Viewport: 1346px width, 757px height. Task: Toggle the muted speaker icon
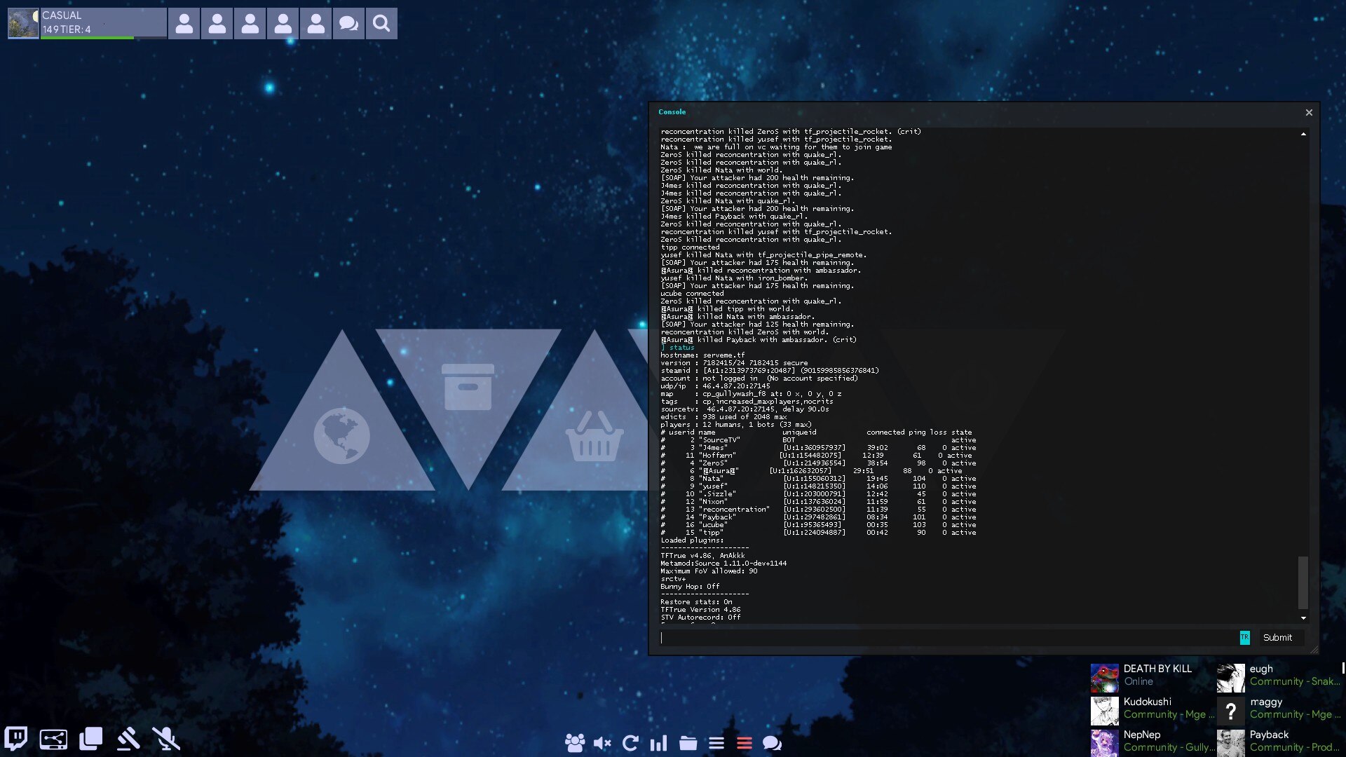pyautogui.click(x=601, y=743)
